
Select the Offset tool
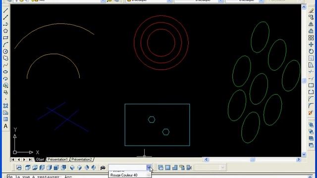click(311, 31)
